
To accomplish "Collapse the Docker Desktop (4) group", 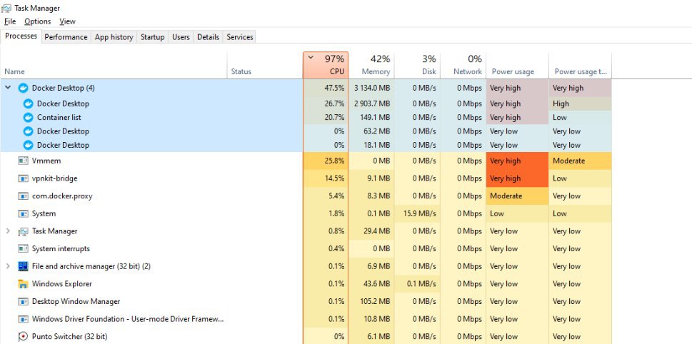I will pos(8,88).
